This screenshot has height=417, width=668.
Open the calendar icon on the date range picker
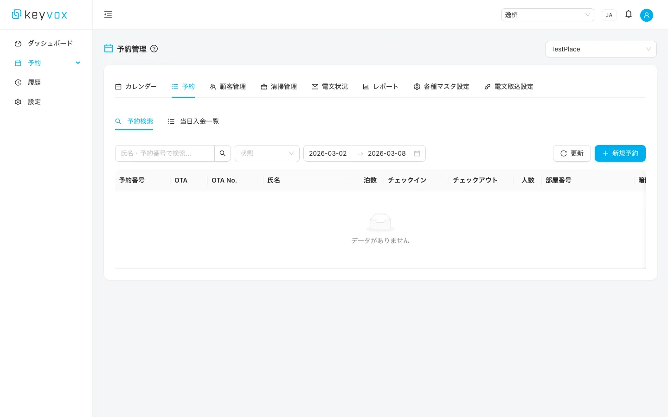pyautogui.click(x=417, y=153)
